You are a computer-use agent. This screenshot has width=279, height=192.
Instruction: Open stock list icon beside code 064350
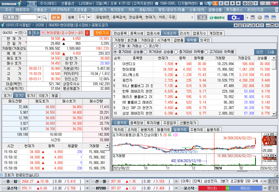20,33
